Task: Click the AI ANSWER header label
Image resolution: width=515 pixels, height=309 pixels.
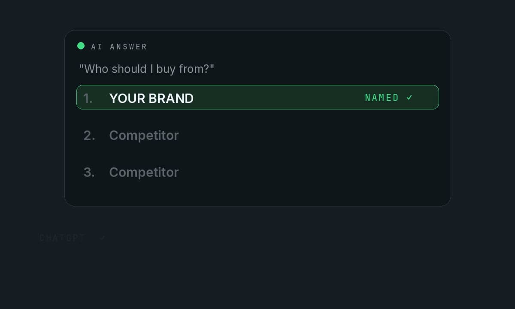Action: [119, 46]
